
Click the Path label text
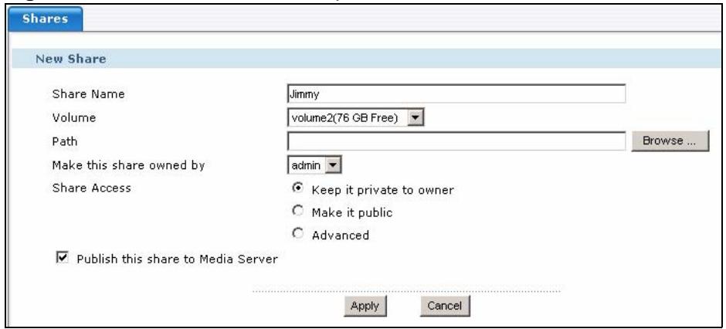65,141
